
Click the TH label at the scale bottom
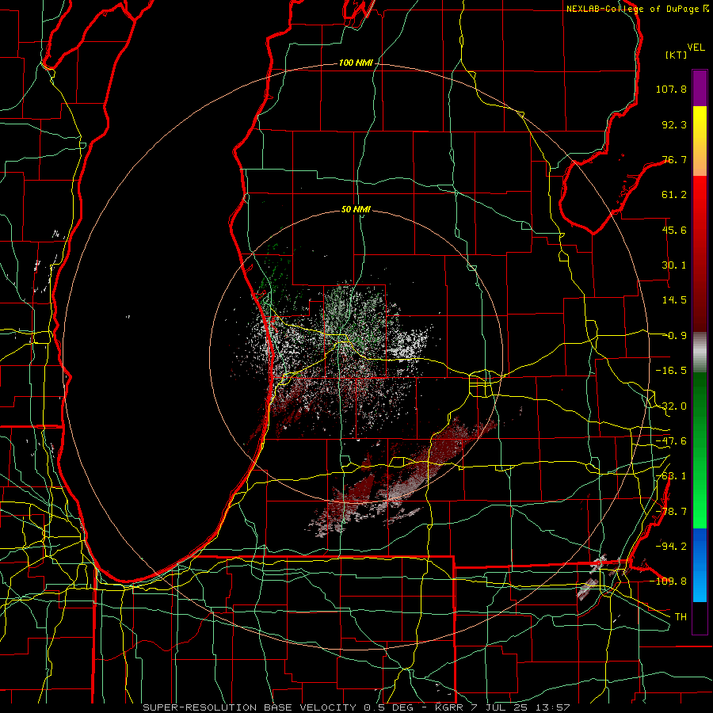(x=681, y=616)
